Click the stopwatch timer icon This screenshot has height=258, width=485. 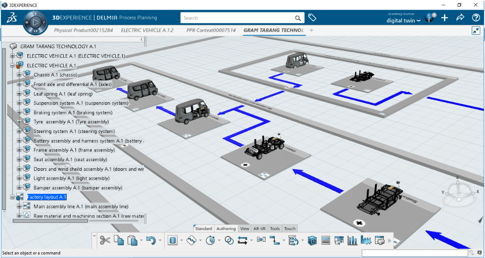click(x=211, y=240)
